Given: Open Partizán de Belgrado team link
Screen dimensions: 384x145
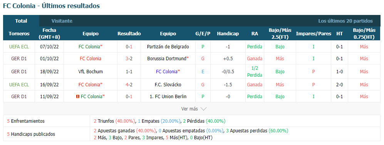Looking at the screenshot, I should tap(168, 46).
